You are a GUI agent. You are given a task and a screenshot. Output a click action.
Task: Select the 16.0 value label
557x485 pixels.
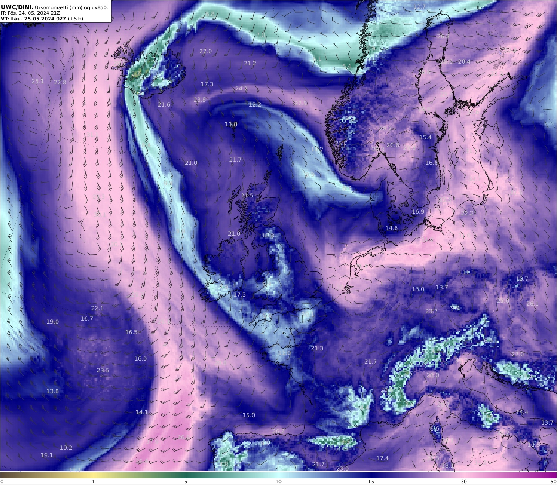coord(141,358)
